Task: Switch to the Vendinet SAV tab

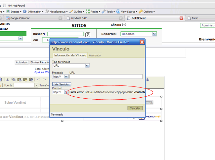Action: (94, 18)
